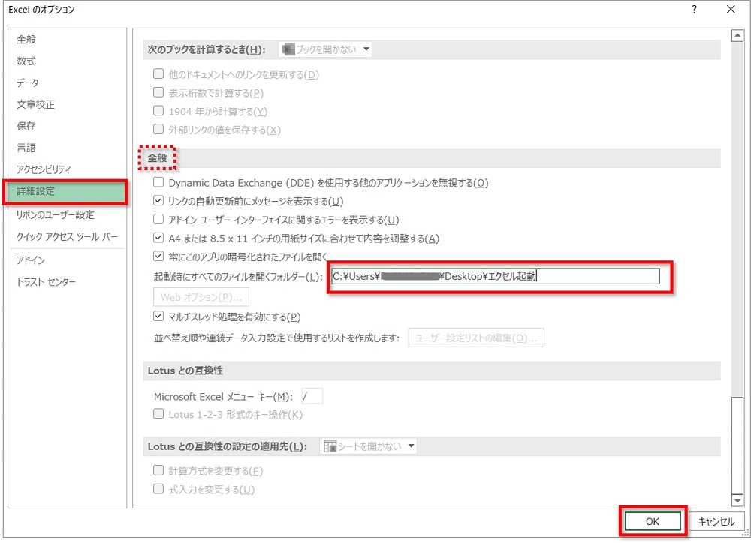Click the Microsoft Excel メニュー キー input box
Image resolution: width=751 pixels, height=543 pixels.
[311, 395]
